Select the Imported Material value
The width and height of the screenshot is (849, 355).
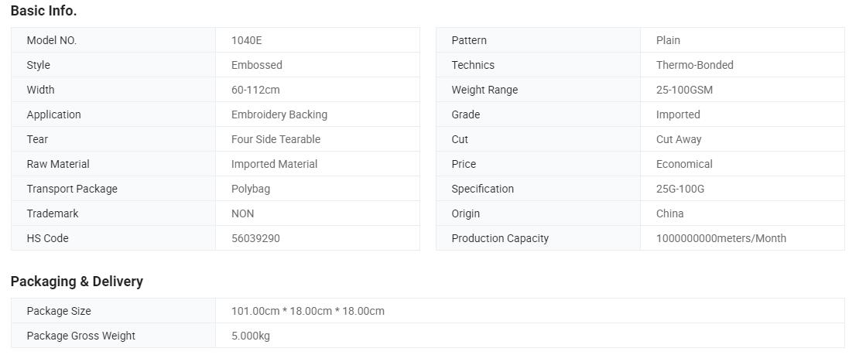pyautogui.click(x=274, y=164)
